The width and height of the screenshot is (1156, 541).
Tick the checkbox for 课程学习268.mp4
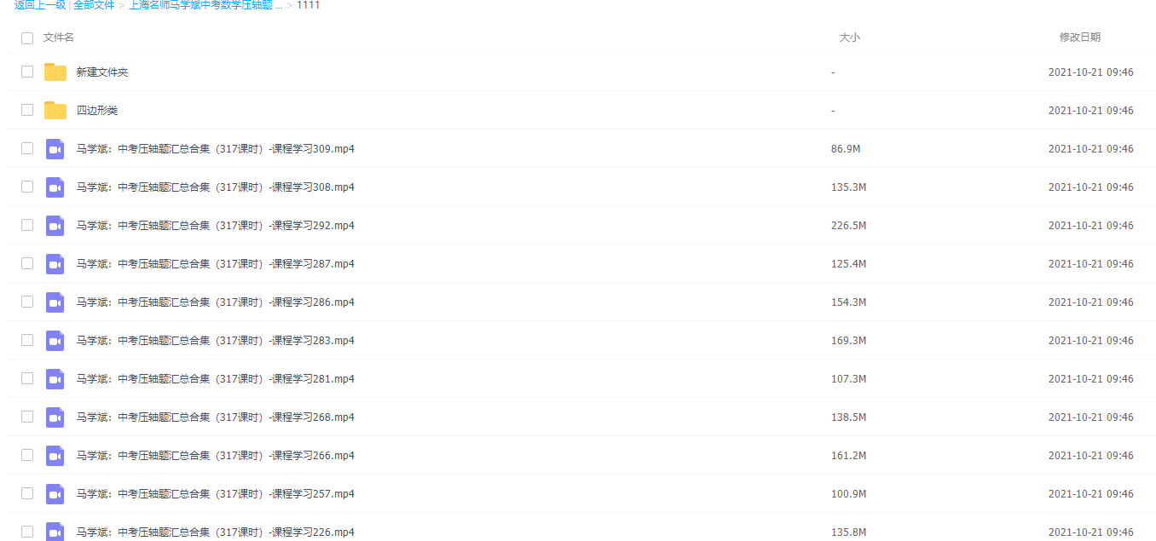click(27, 417)
